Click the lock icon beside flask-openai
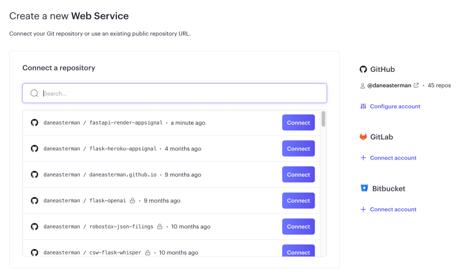This screenshot has height=274, width=456. tap(132, 201)
